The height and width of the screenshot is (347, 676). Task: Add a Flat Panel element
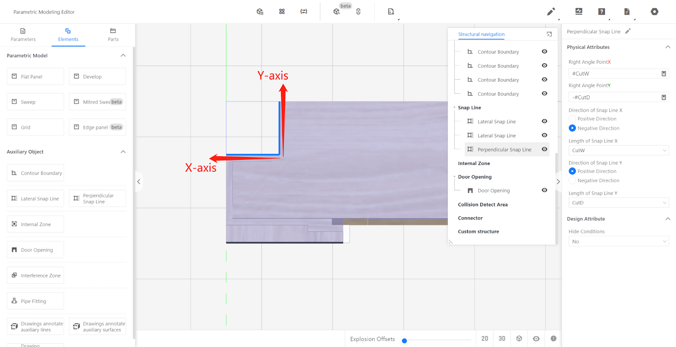pyautogui.click(x=35, y=77)
